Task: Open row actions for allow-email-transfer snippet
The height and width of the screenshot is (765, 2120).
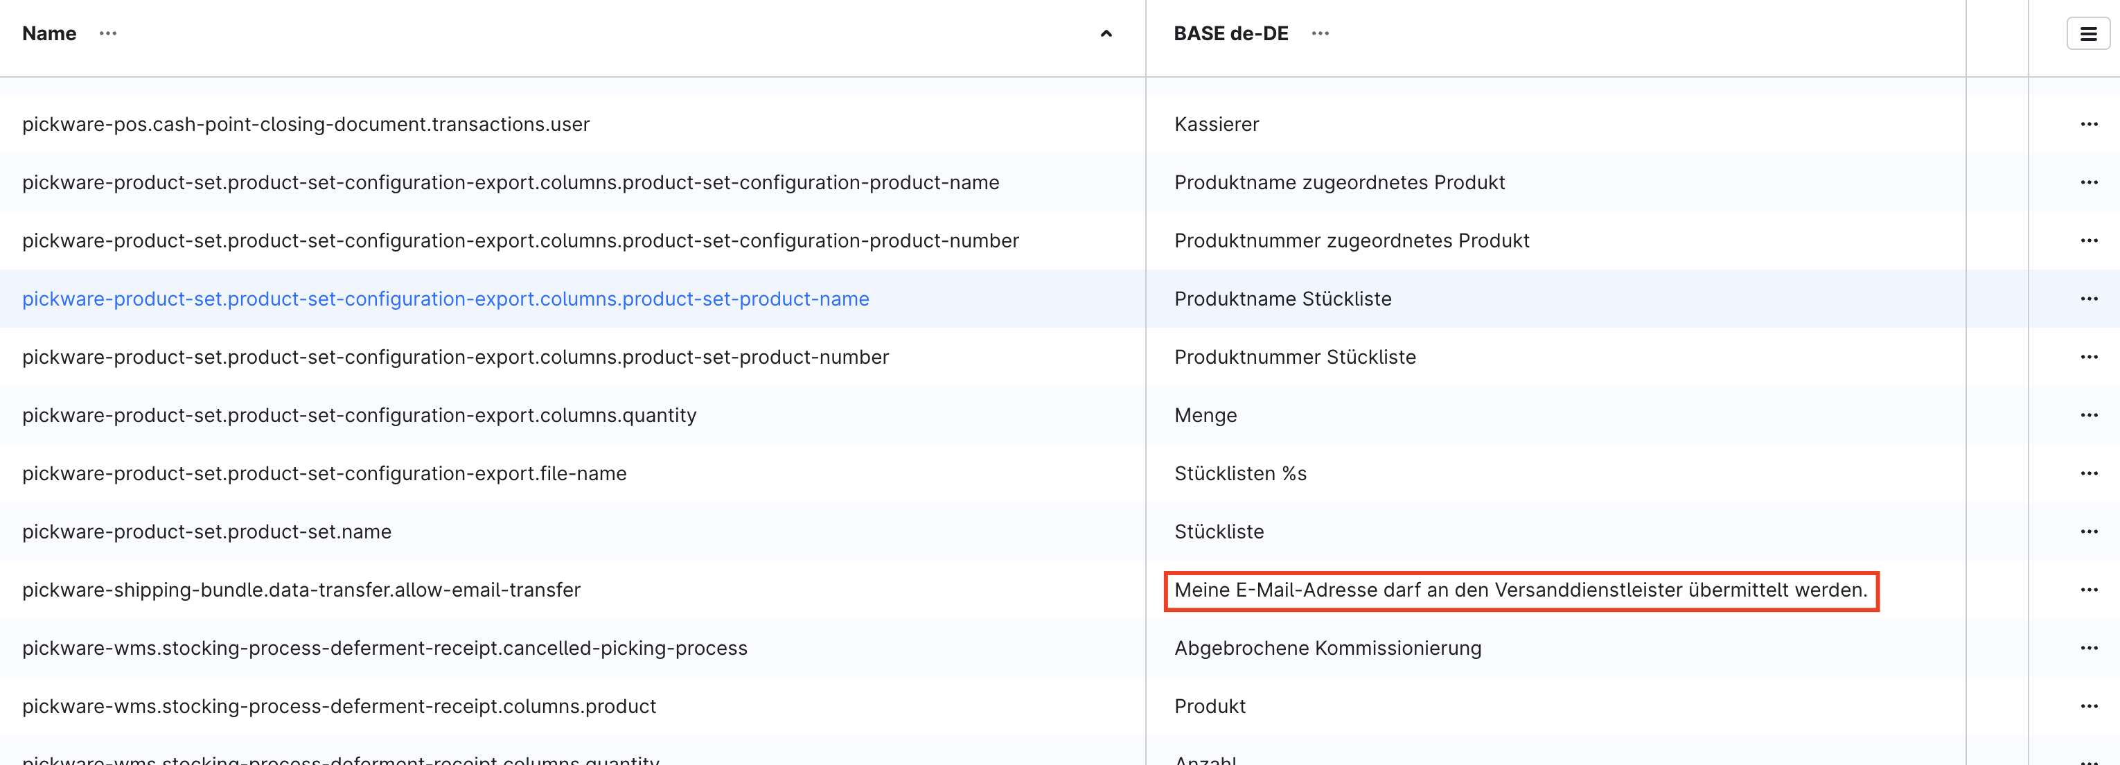Action: [2089, 590]
